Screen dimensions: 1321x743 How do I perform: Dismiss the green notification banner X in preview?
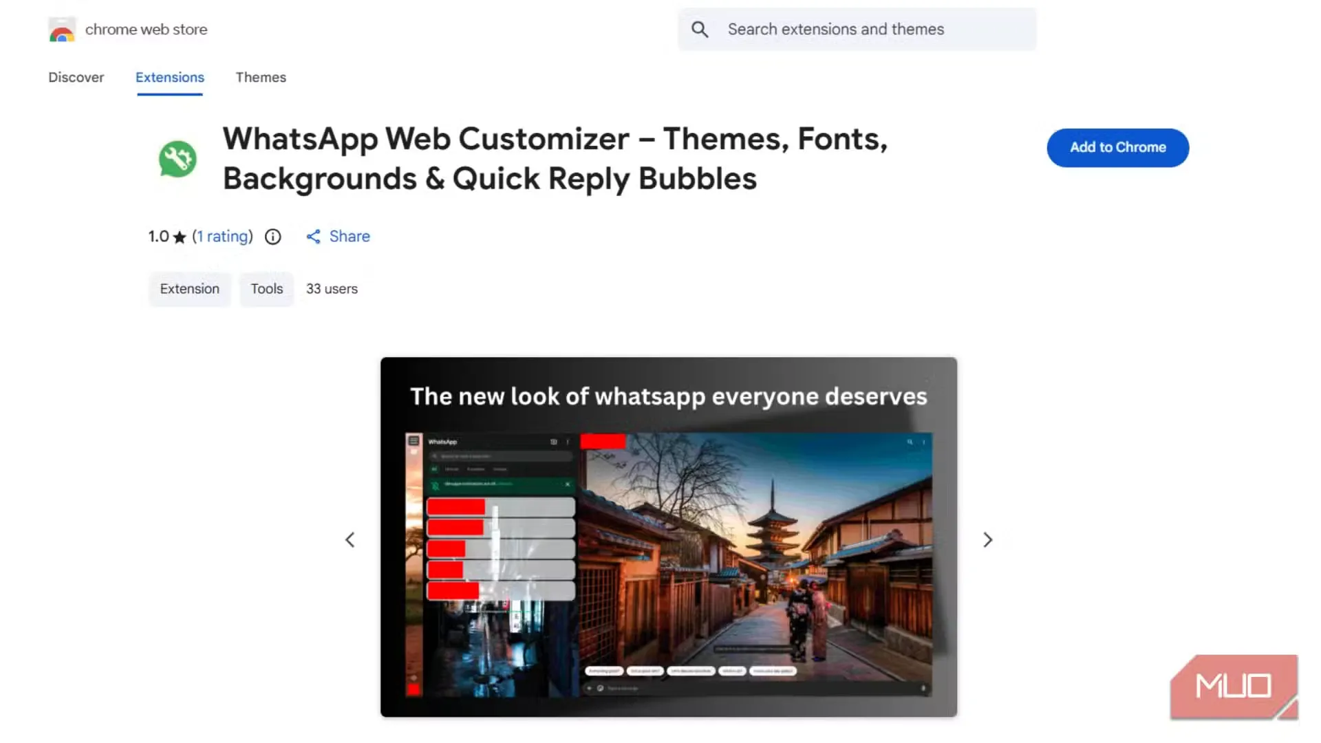pos(568,484)
